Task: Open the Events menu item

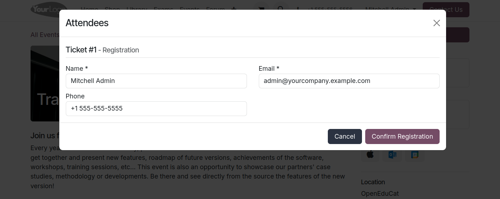Action: pyautogui.click(x=189, y=9)
